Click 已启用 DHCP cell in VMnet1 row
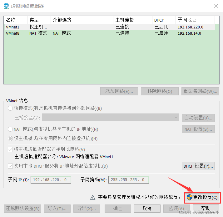The height and width of the screenshot is (217, 223). tap(161, 27)
